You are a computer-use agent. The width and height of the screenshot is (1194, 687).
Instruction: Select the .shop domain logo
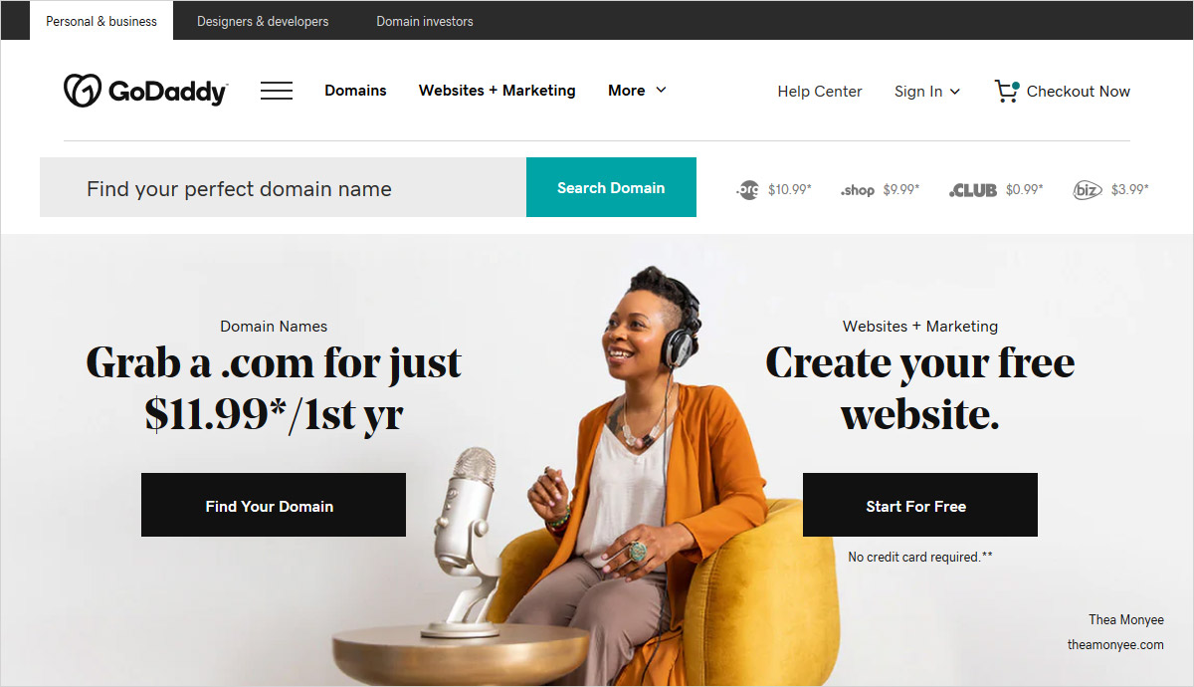click(x=858, y=190)
